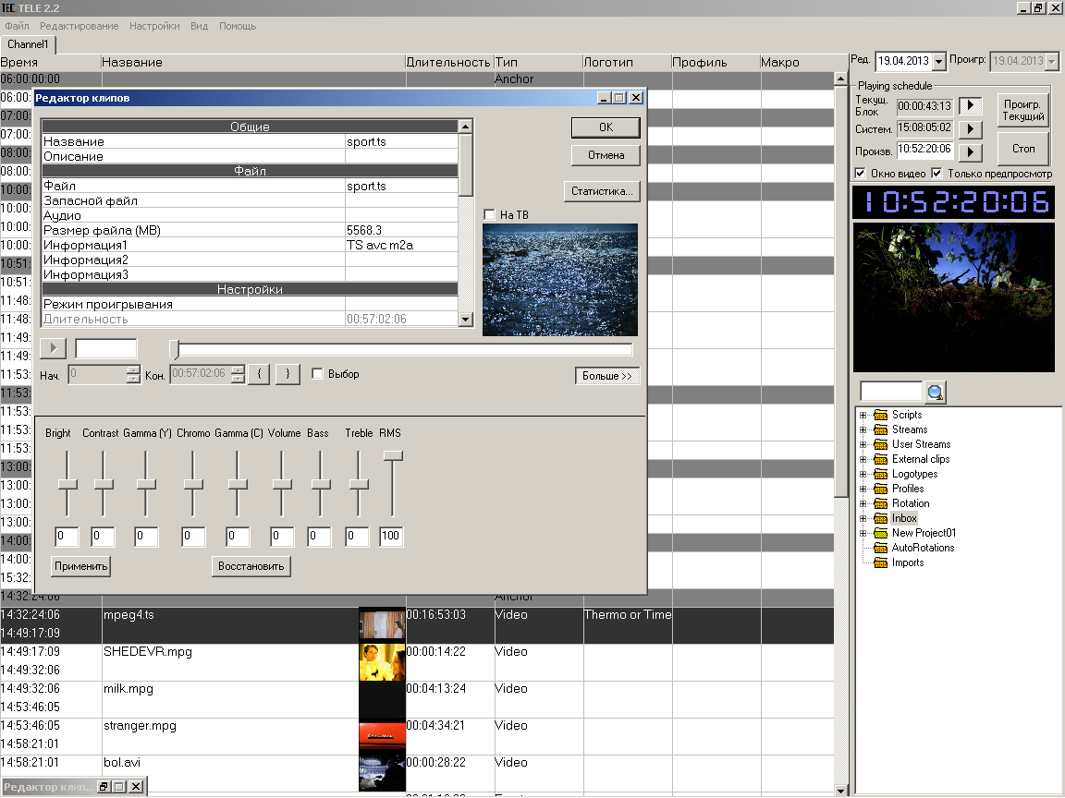1065x798 pixels.
Task: Switch to the Channel1 tab
Action: [x=30, y=44]
